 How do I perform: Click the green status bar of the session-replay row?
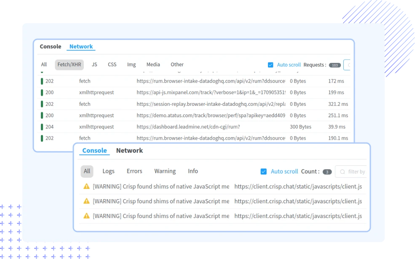pos(42,104)
